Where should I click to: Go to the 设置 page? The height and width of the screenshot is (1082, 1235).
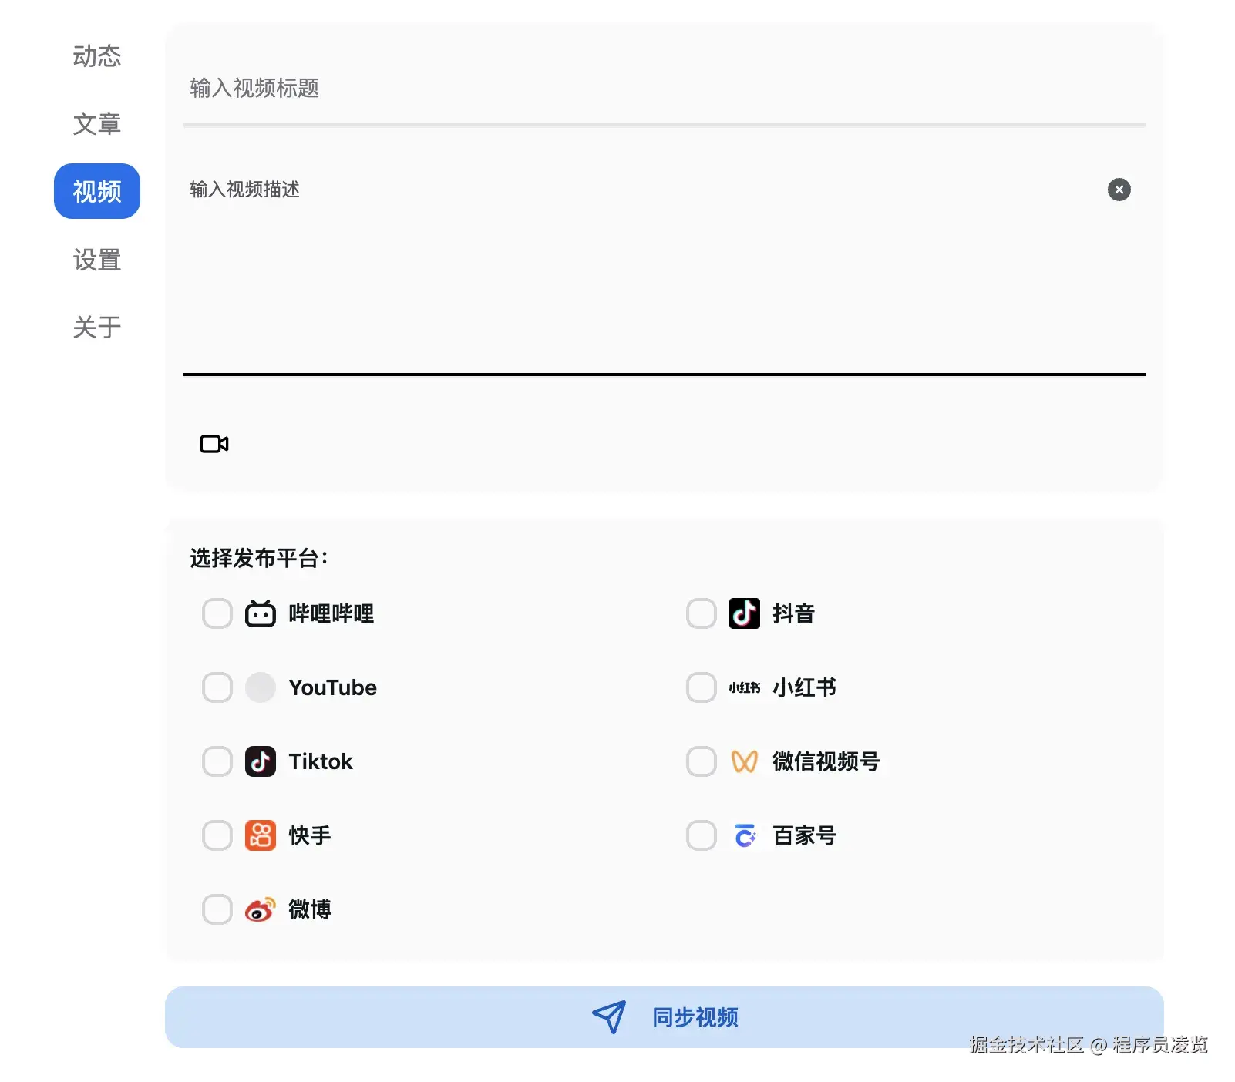click(97, 260)
